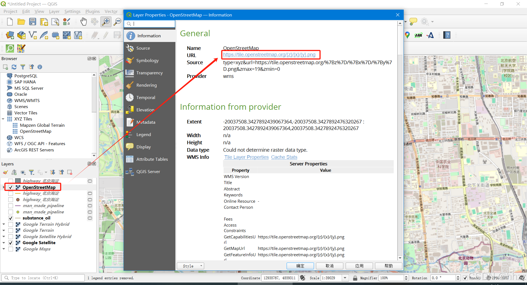Select the Zoom In magnifier tool
Screen dimensions: 527x285
point(106,22)
